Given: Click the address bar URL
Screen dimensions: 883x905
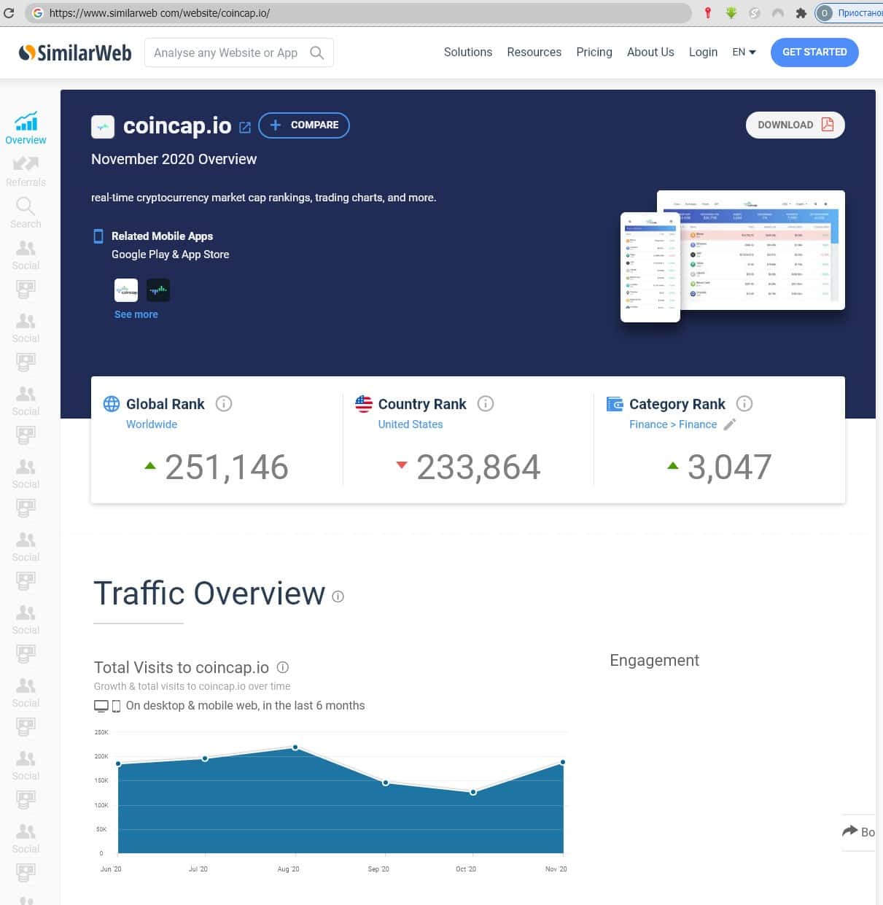Looking at the screenshot, I should (160, 12).
